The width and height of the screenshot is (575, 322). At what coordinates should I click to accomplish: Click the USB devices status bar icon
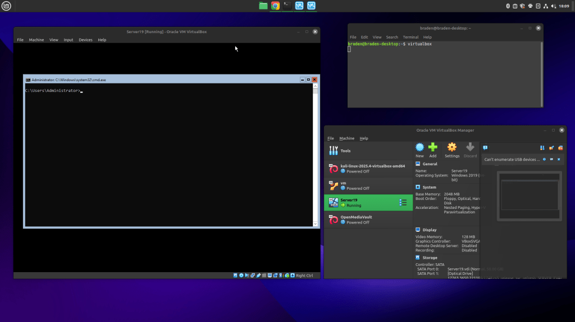click(x=259, y=276)
